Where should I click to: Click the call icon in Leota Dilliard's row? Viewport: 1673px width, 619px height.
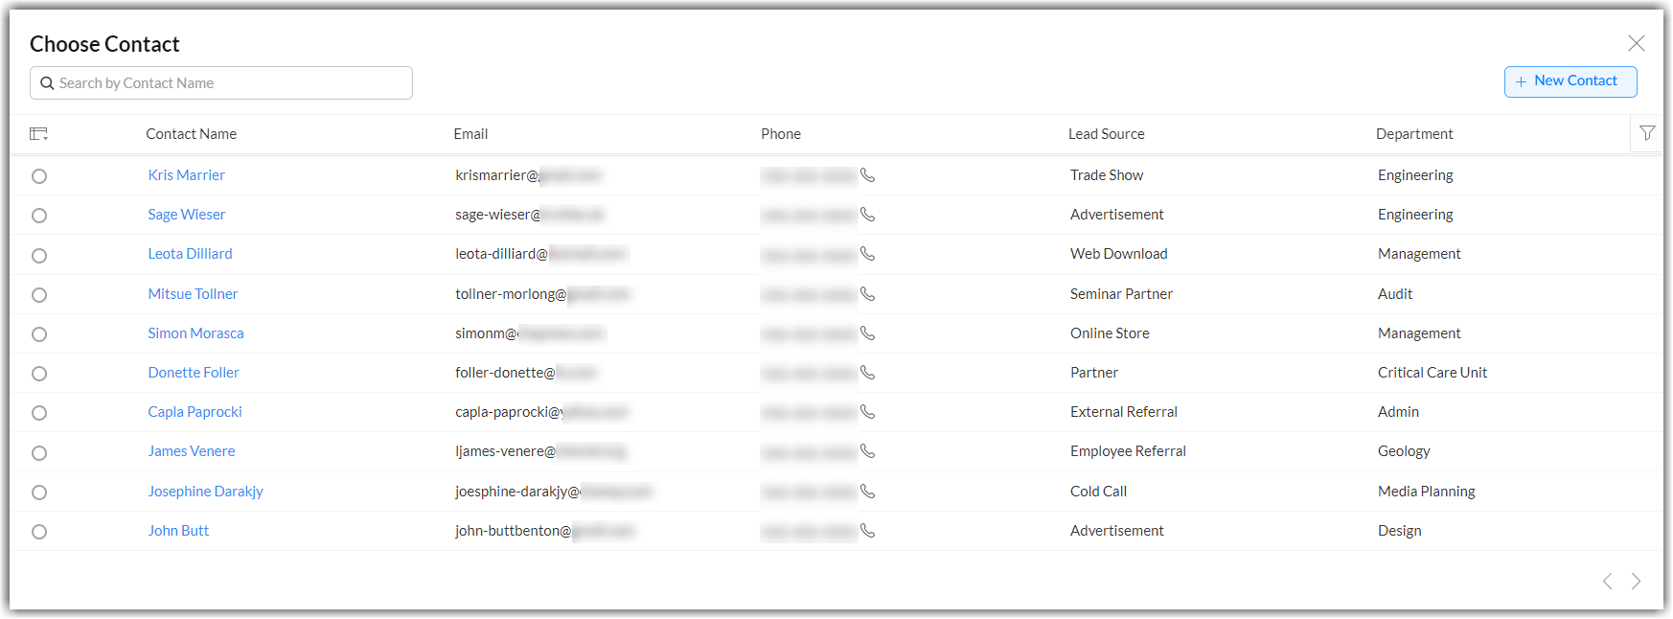(867, 254)
